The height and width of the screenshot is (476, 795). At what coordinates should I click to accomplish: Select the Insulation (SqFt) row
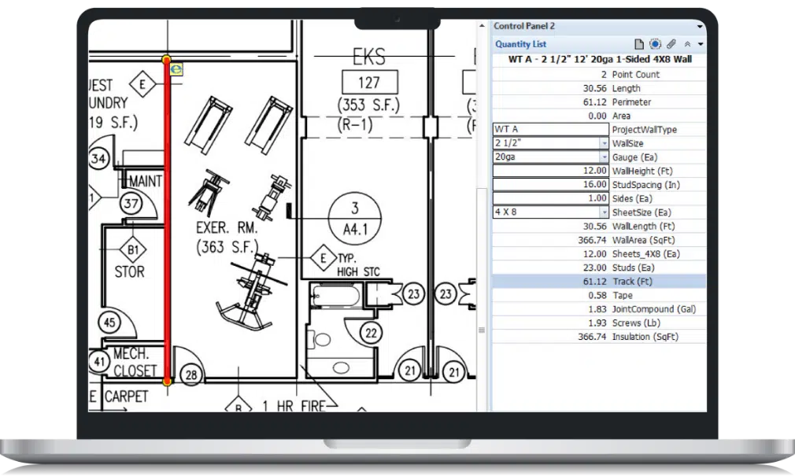tap(598, 337)
